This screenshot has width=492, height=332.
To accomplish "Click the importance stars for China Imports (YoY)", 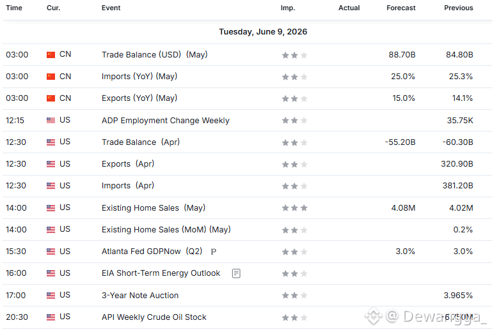I will coord(294,77).
